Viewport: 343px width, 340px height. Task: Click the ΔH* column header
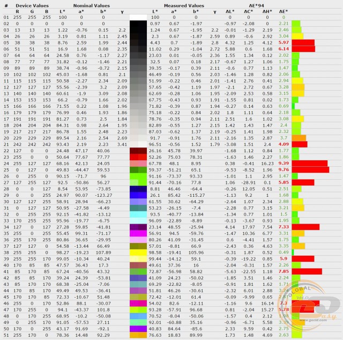[x=266, y=10]
